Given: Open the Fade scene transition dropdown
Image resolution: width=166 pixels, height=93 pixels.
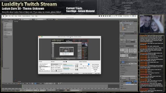Looking at the screenshot, I should point(85,64).
